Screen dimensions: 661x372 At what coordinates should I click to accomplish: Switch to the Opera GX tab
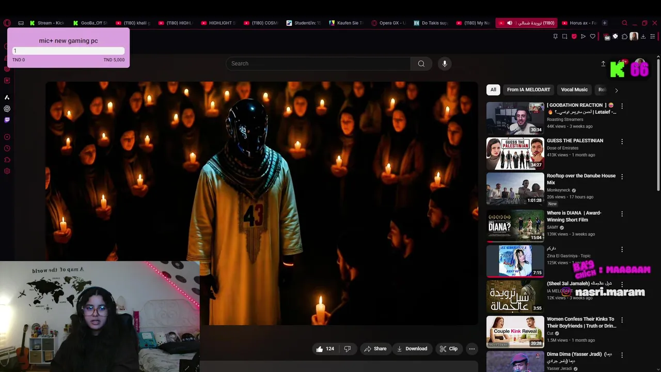389,23
